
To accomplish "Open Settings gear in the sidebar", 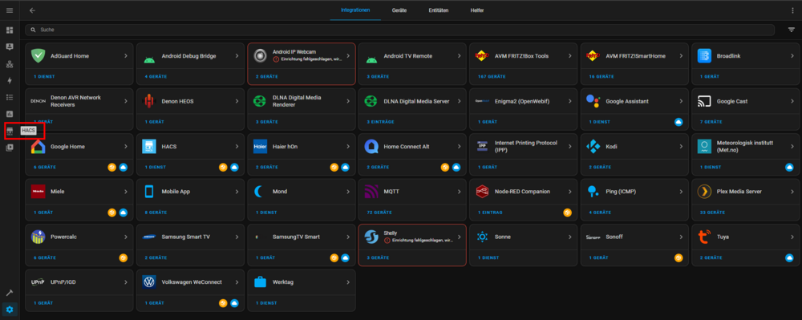I will [x=9, y=310].
